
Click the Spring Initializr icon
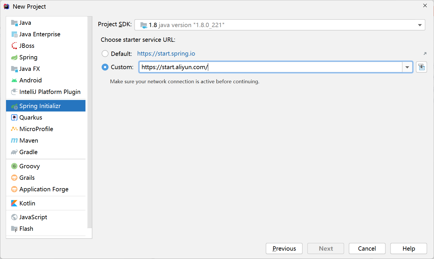pyautogui.click(x=14, y=106)
